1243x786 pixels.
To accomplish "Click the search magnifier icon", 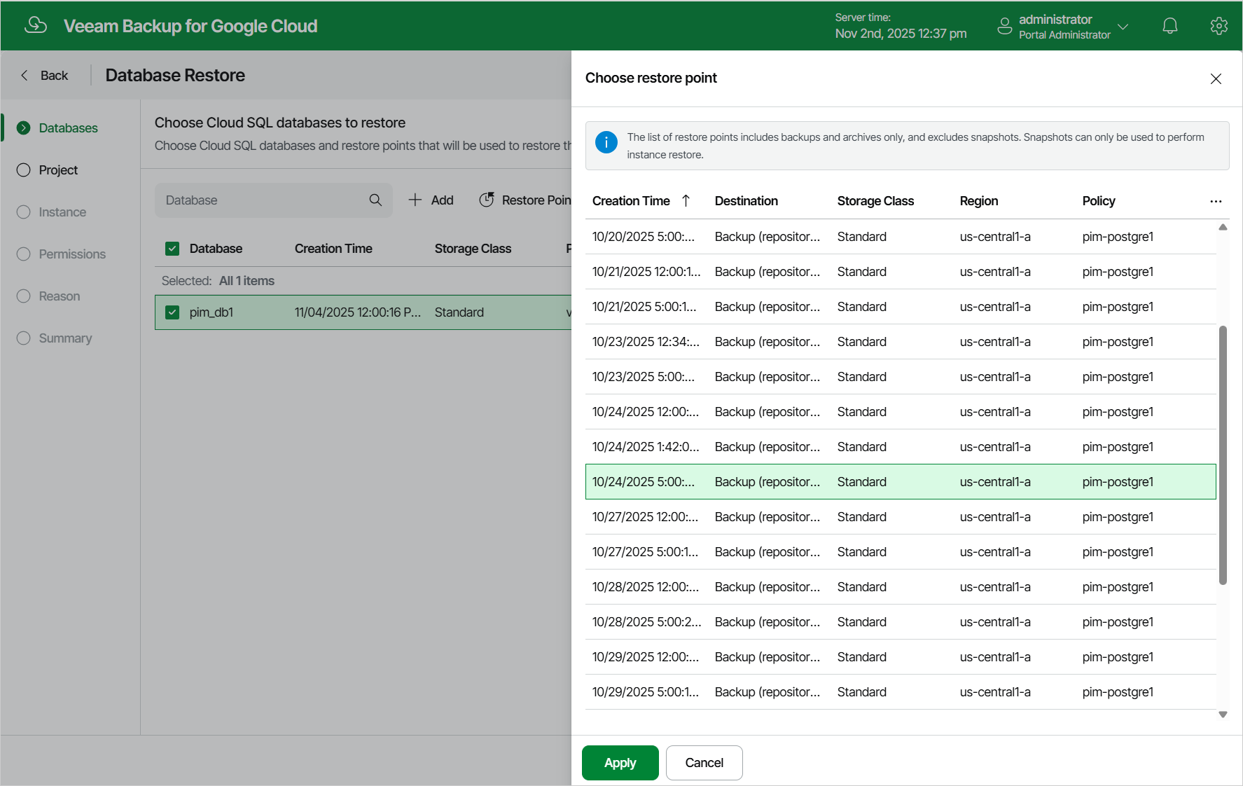I will click(376, 200).
